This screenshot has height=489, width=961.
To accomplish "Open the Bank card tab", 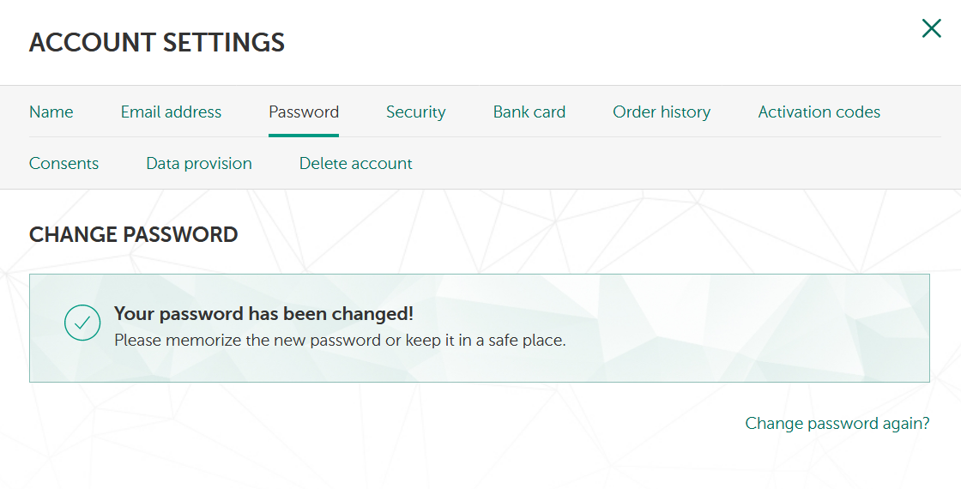I will [x=529, y=112].
